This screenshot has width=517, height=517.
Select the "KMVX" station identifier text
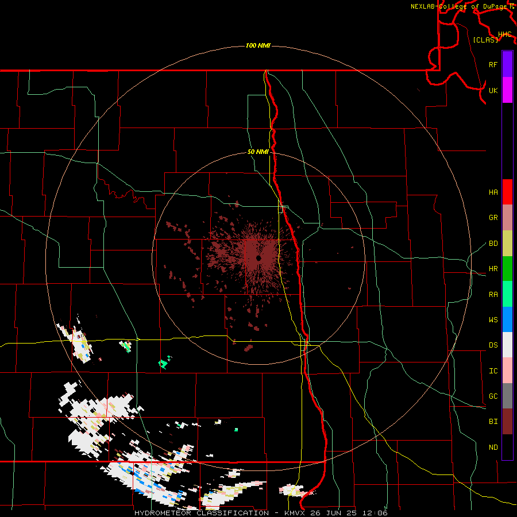(295, 513)
